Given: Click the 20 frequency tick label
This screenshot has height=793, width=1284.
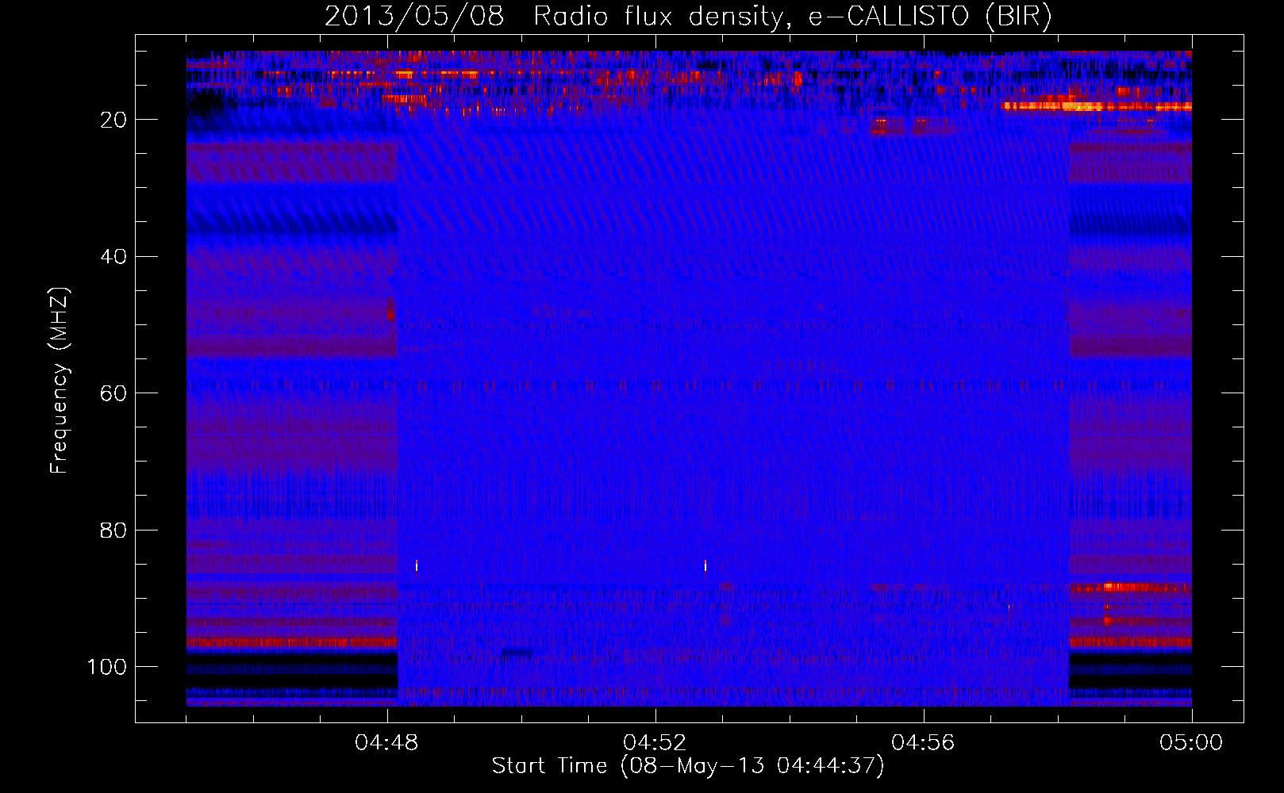Looking at the screenshot, I should [113, 120].
